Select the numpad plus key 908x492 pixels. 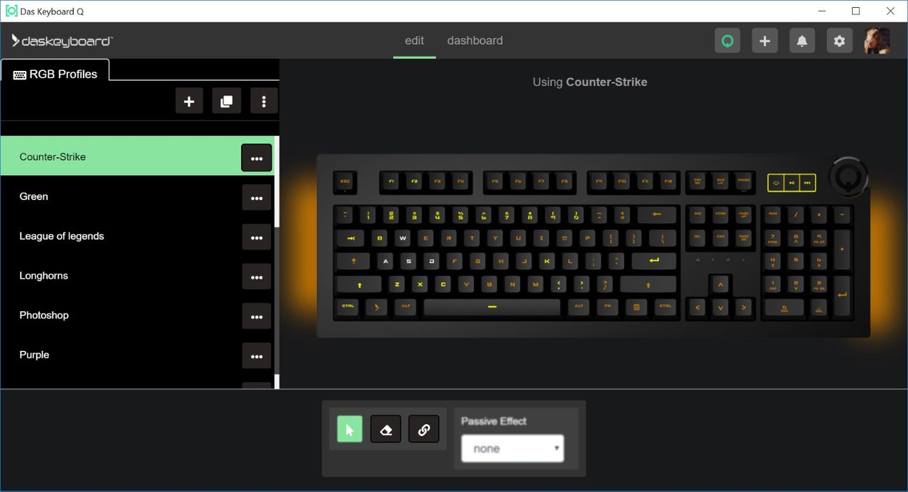842,250
